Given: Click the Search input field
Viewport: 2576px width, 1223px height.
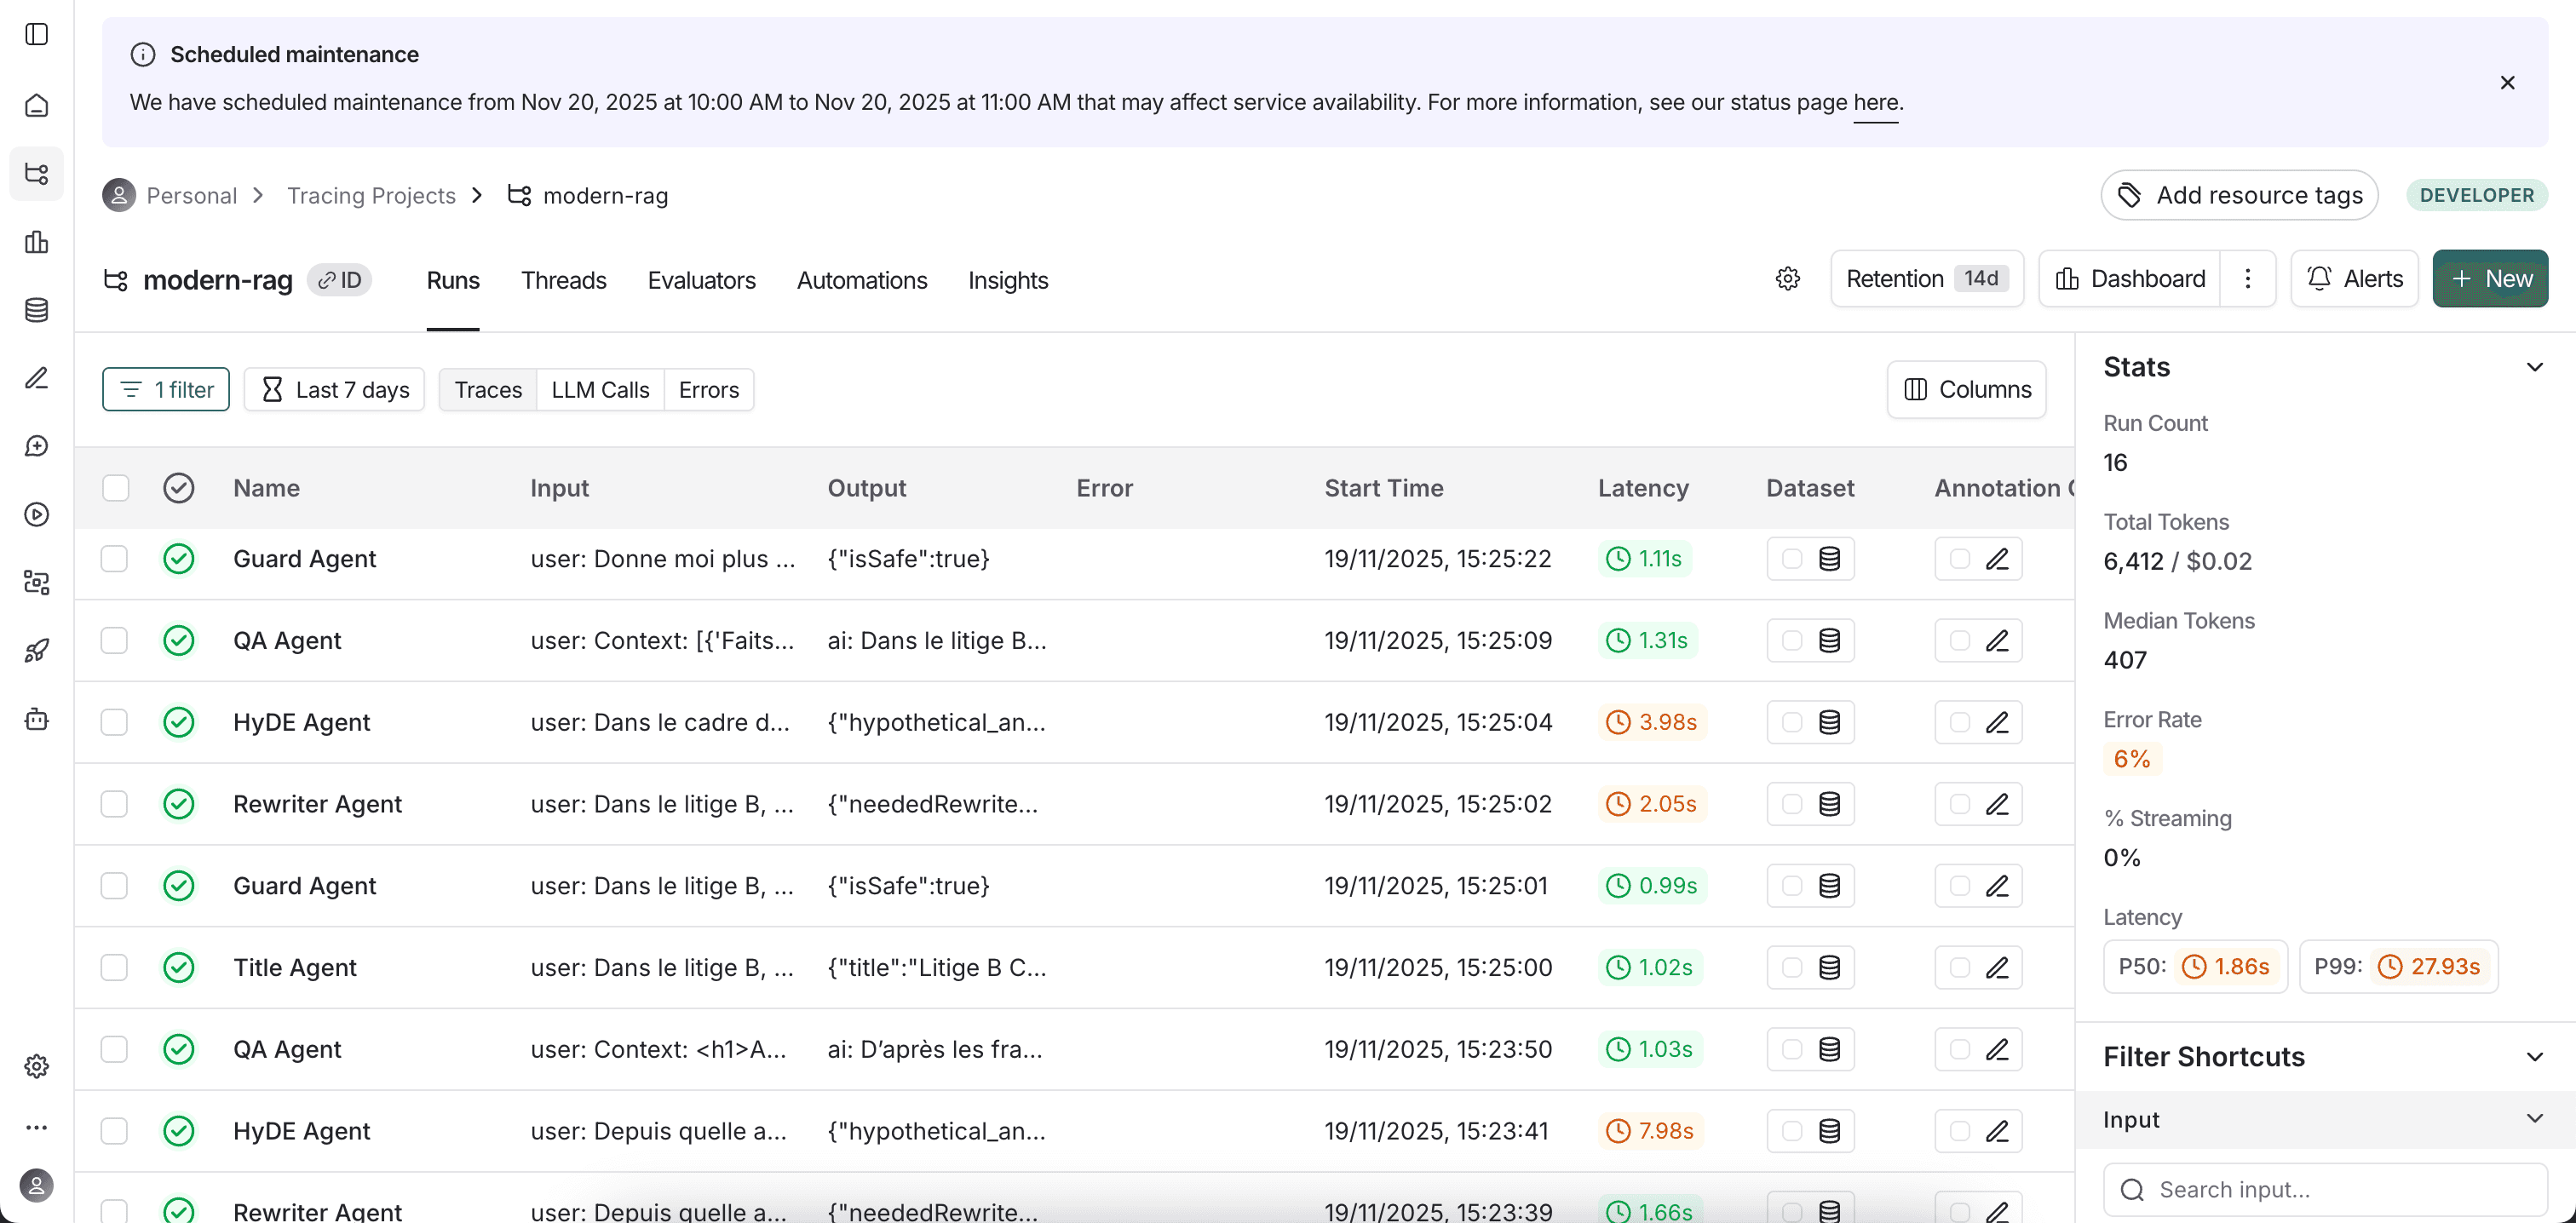Looking at the screenshot, I should [x=2325, y=1189].
